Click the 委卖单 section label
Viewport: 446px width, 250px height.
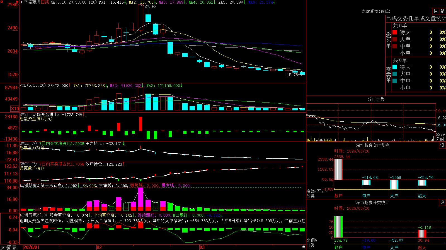point(389,74)
